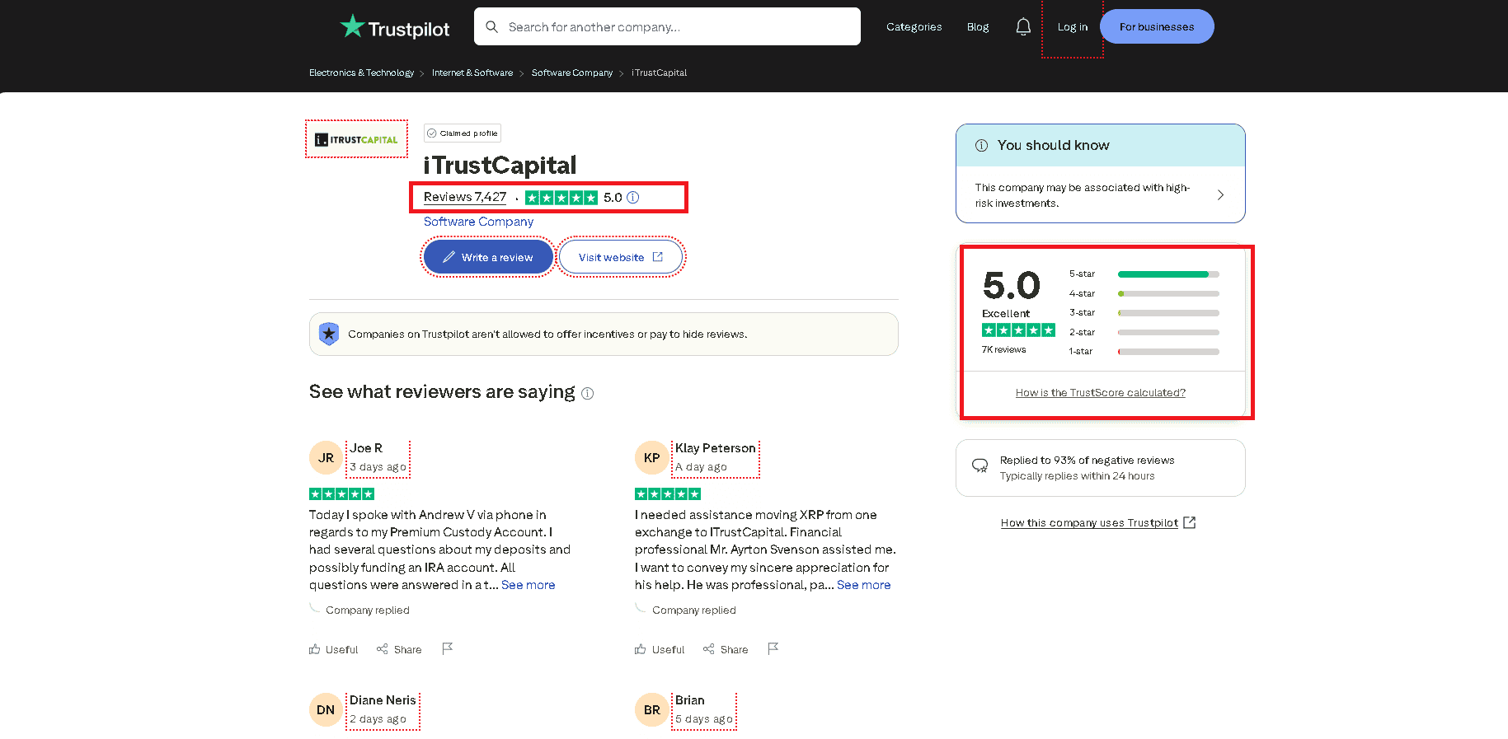Click the info icon in You should know
Viewport: 1508px width, 739px height.
pyautogui.click(x=981, y=146)
